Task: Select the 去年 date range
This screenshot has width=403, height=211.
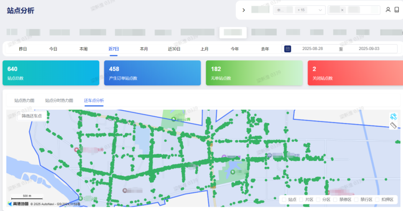Action: click(x=265, y=49)
